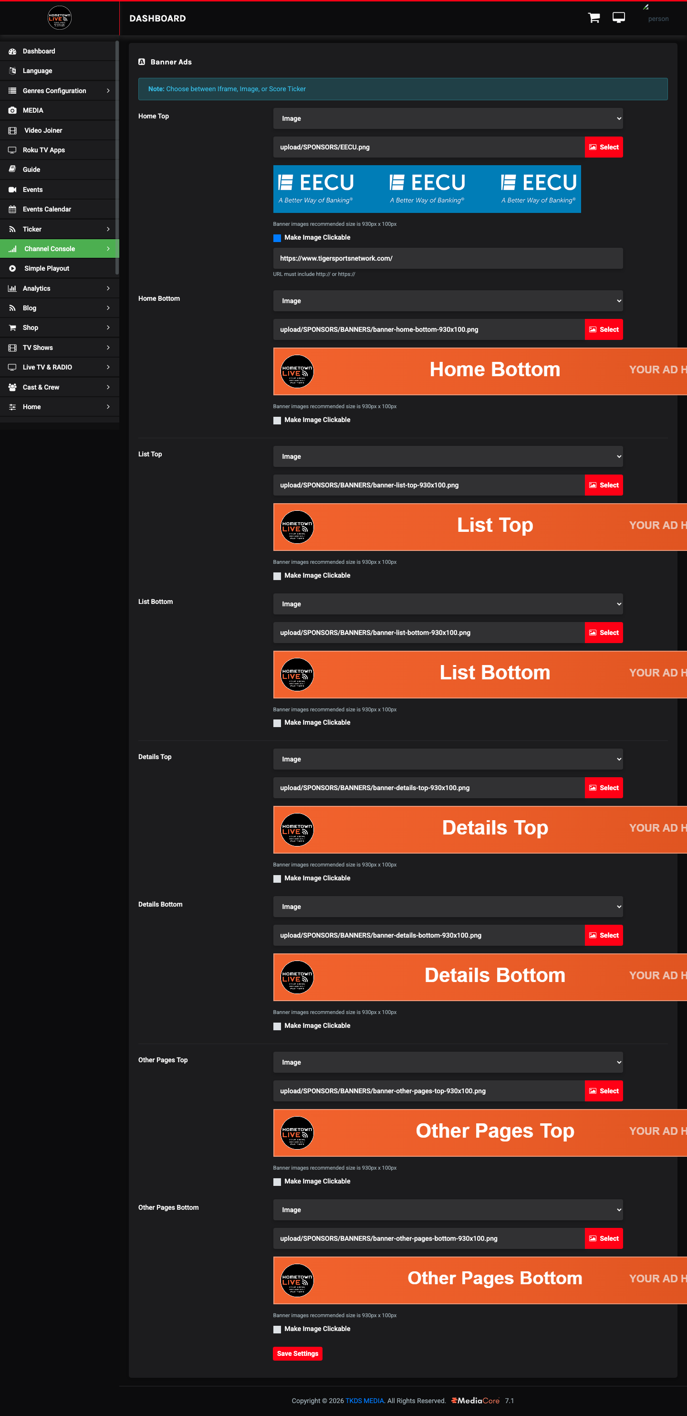The width and height of the screenshot is (687, 1416).
Task: Open the Other Pages Bottom type dropdown
Action: [448, 1209]
